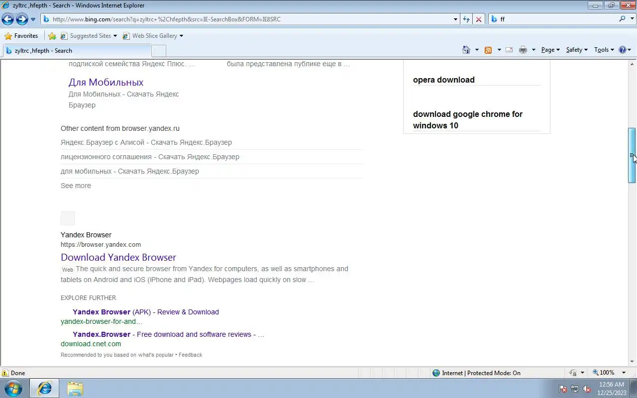
Task: Expand the Home button dropdown arrow
Action: [477, 50]
